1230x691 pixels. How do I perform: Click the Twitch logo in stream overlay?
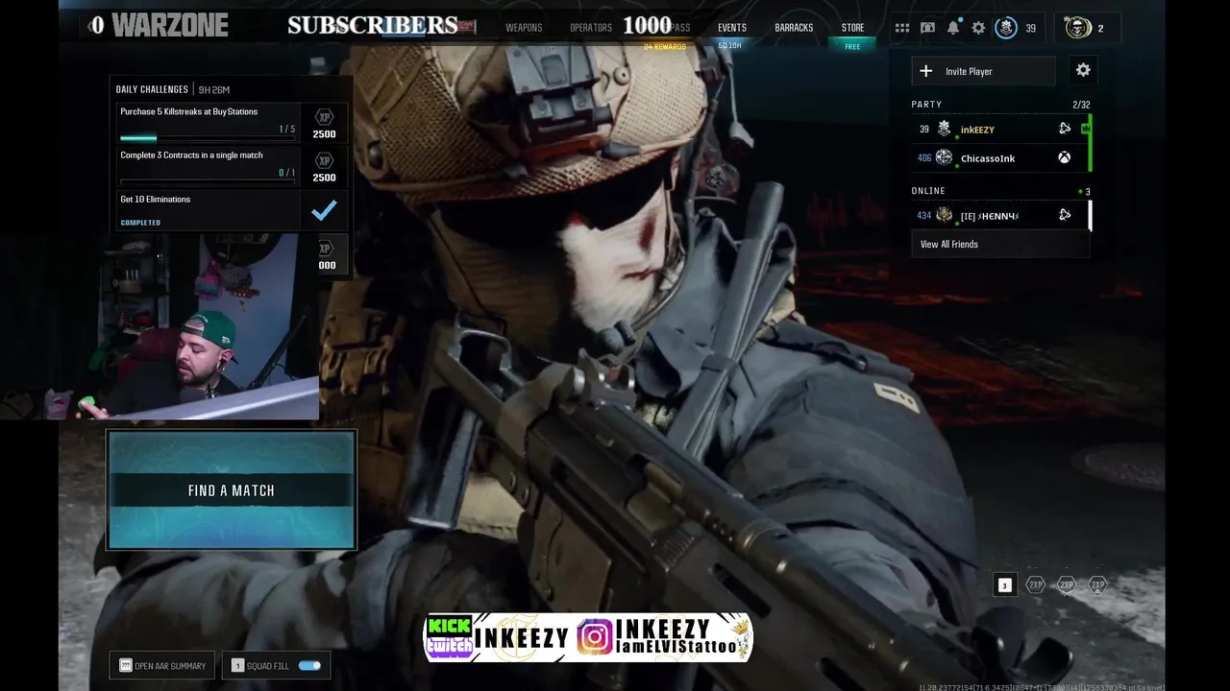tap(450, 648)
